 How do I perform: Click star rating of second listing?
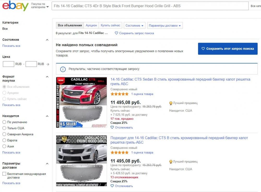tap(120, 153)
